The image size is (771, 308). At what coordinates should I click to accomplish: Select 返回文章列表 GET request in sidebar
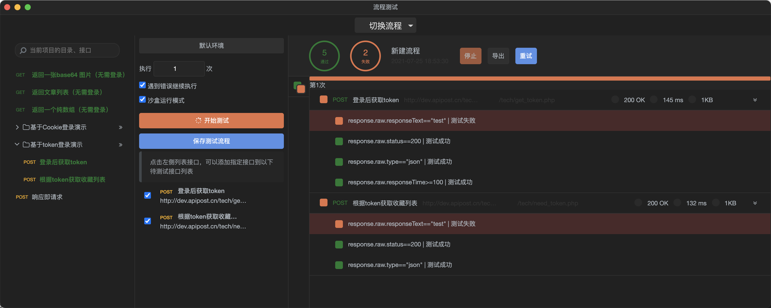[68, 92]
